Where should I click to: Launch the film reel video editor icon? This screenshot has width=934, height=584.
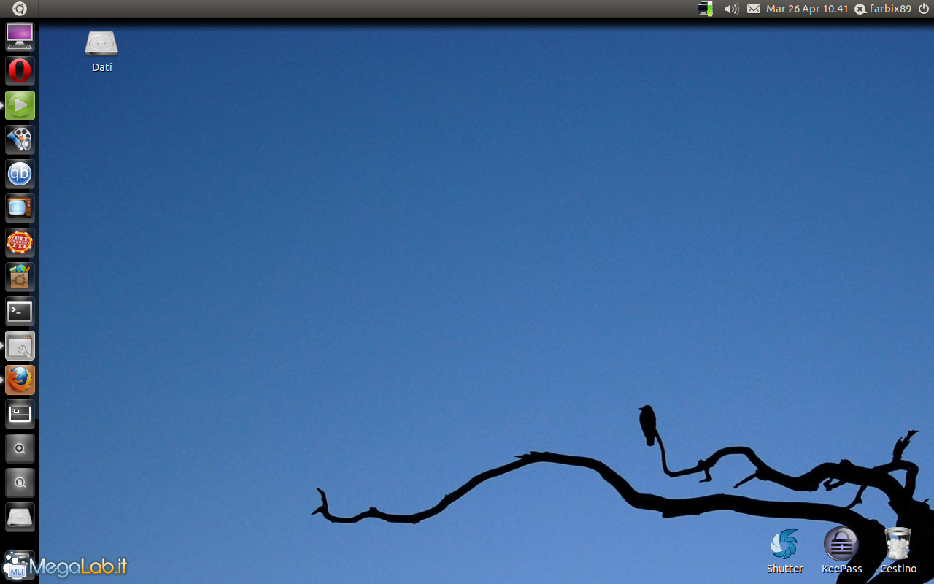[20, 139]
